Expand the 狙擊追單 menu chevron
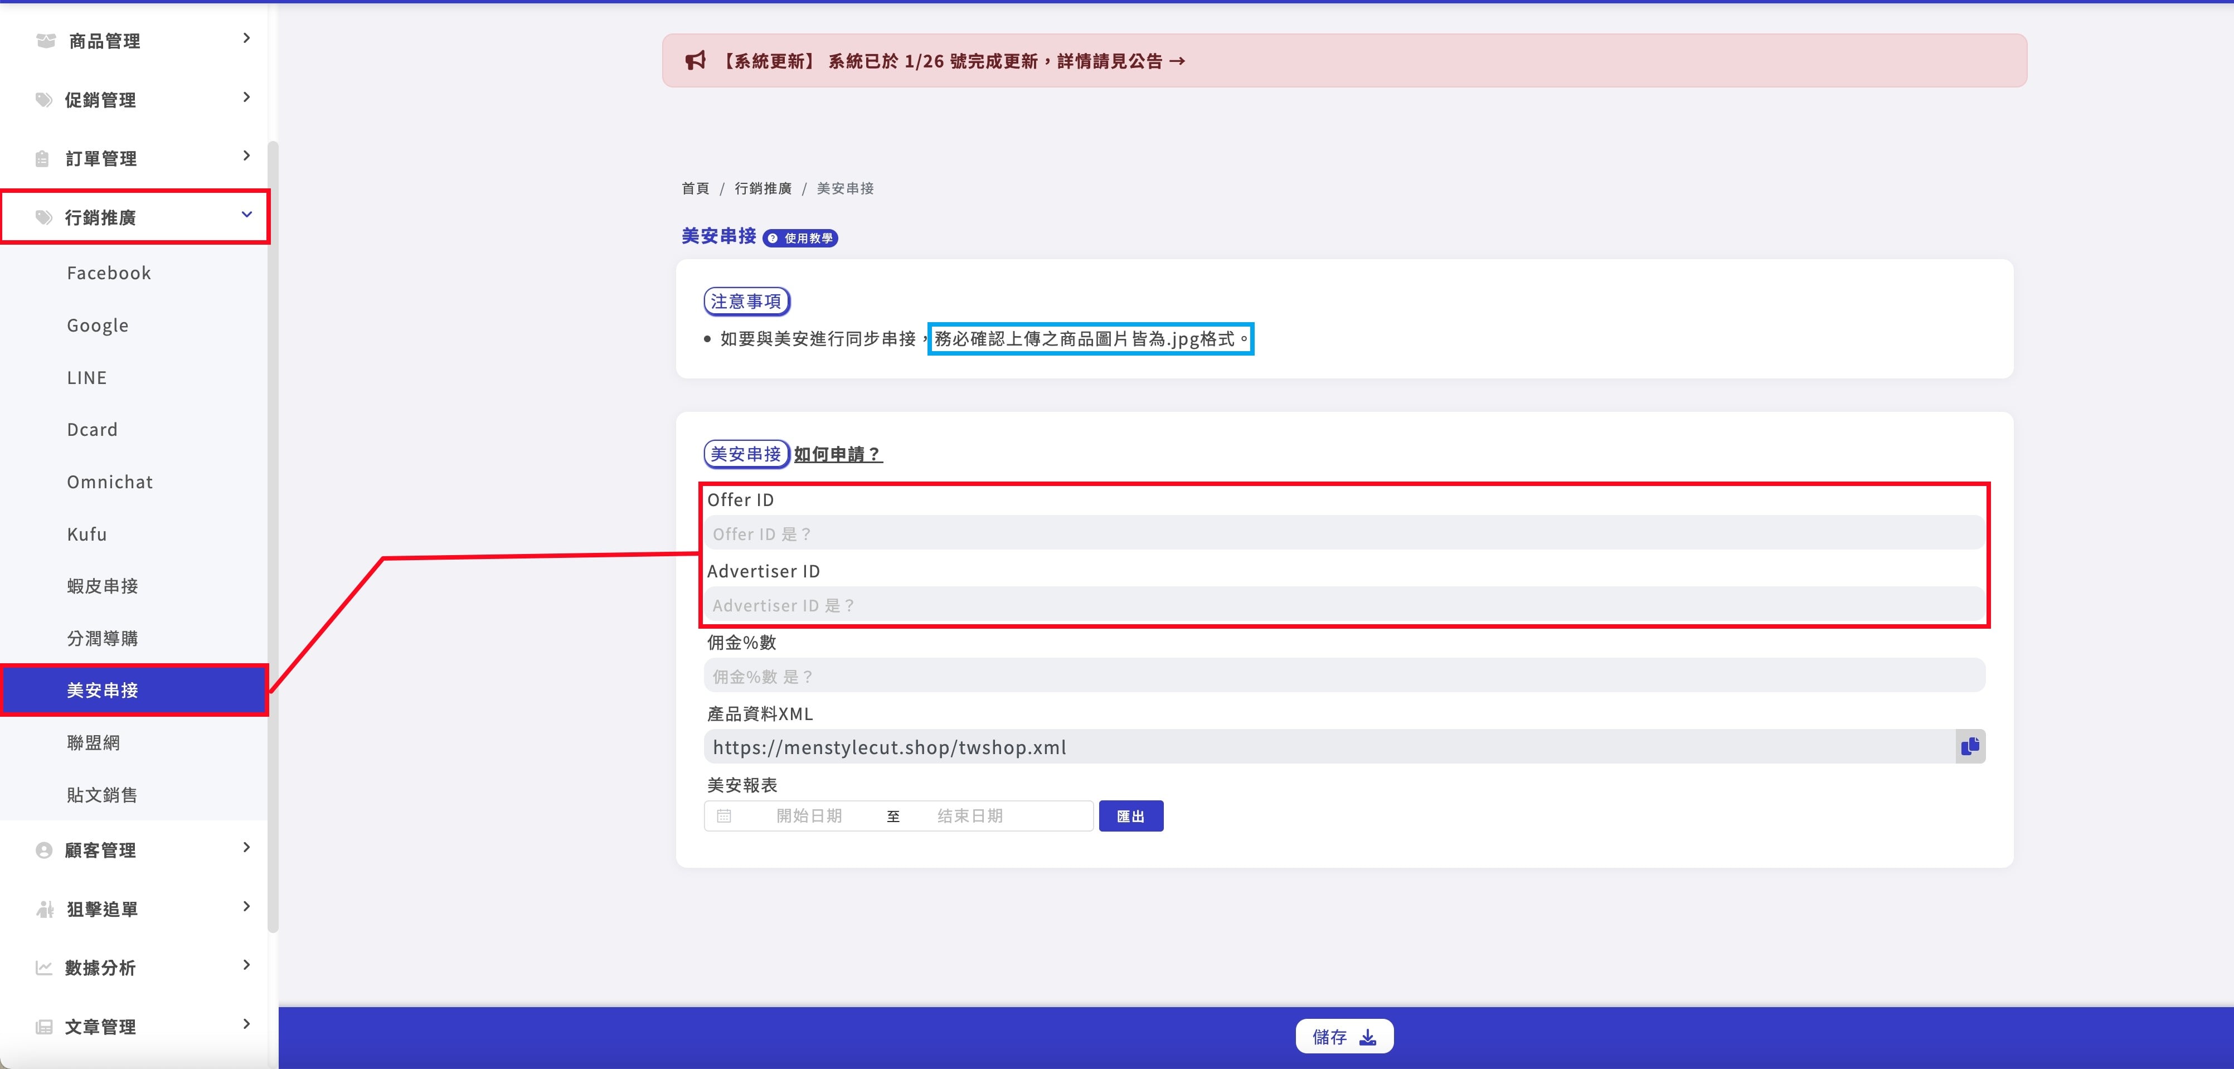Viewport: 2234px width, 1069px height. (x=246, y=907)
